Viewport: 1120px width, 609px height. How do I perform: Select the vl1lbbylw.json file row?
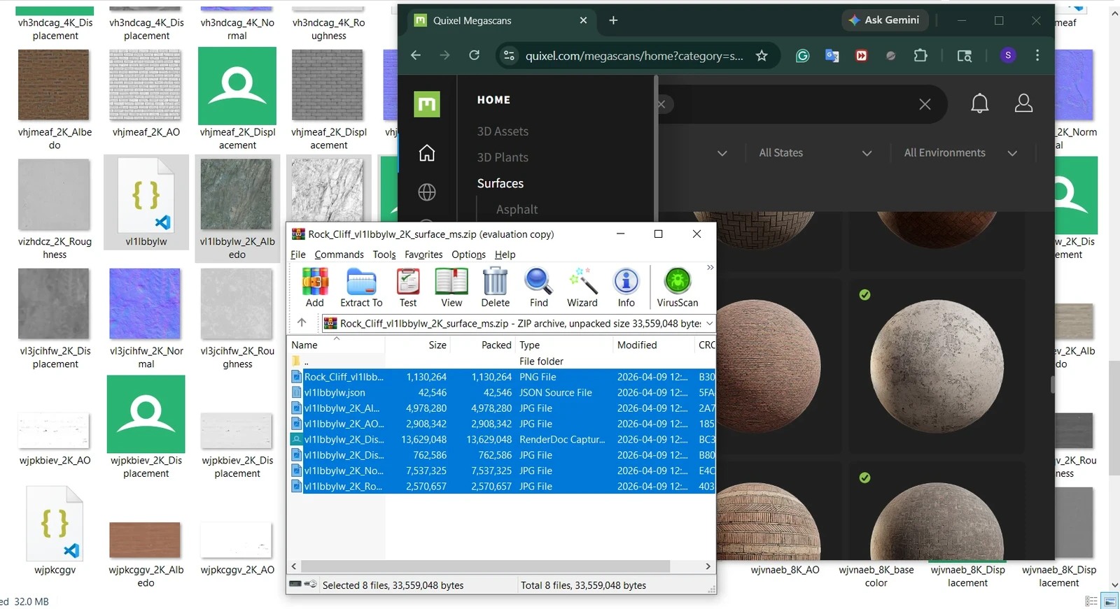(501, 393)
